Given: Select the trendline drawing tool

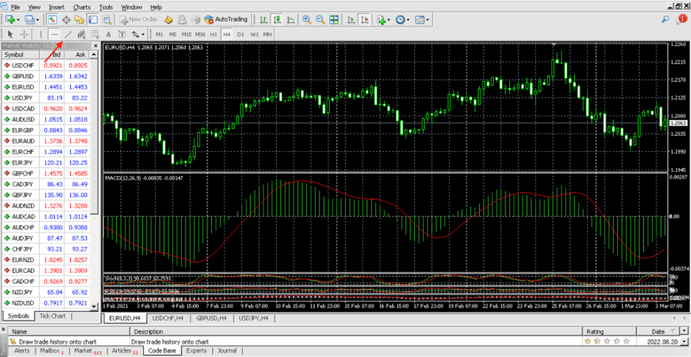Looking at the screenshot, I should pos(69,34).
